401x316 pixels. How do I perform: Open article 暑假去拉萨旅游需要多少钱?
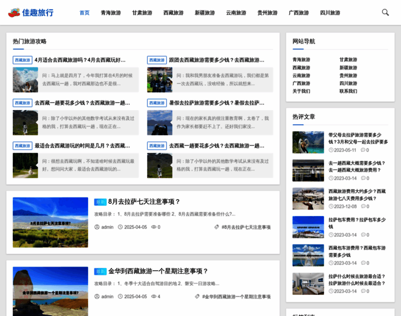pos(217,103)
